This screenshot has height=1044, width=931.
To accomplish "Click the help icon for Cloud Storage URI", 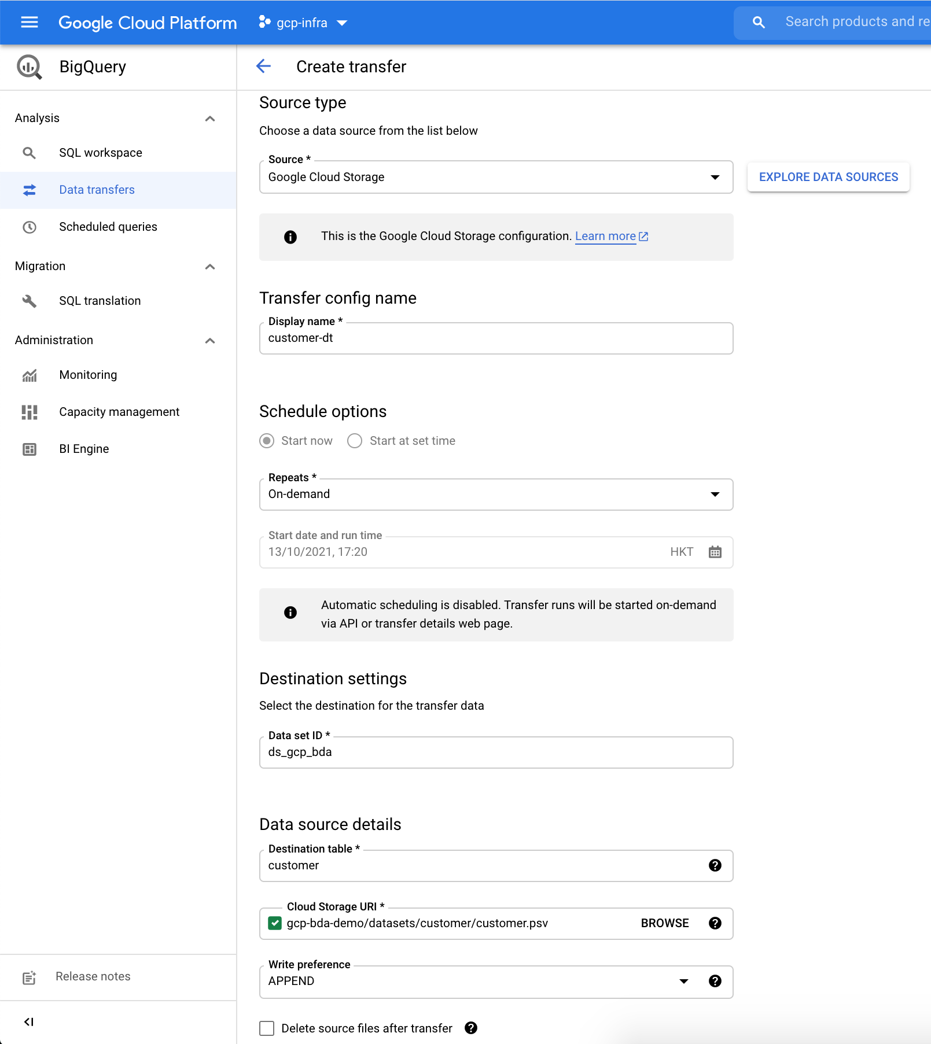I will click(x=715, y=923).
